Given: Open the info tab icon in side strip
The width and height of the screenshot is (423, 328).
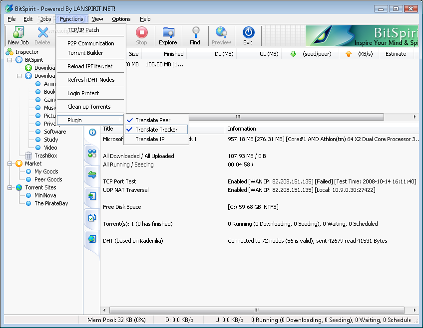Looking at the screenshot, I should click(92, 132).
